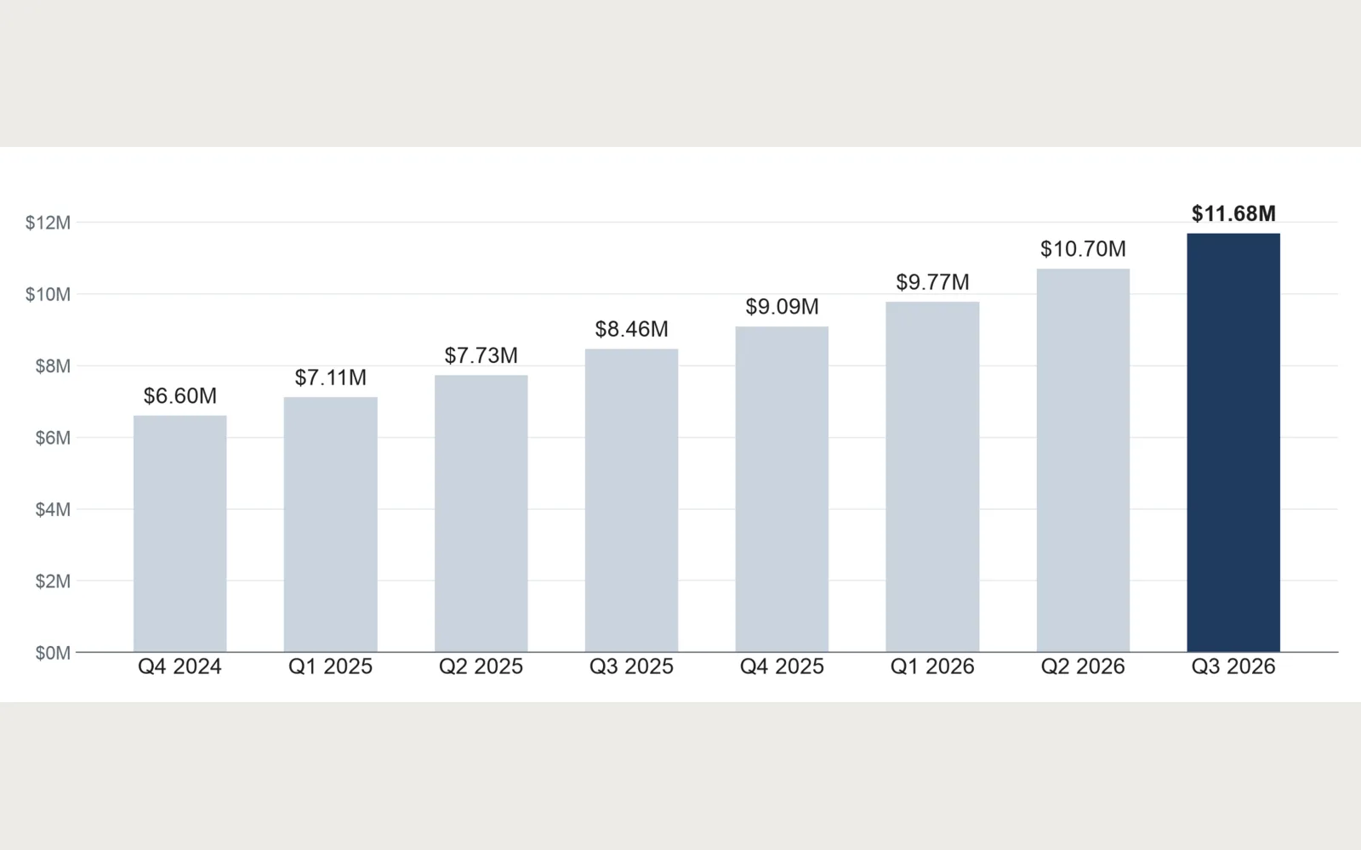The height and width of the screenshot is (850, 1361).
Task: Click the $7.73M value label
Action: (481, 355)
